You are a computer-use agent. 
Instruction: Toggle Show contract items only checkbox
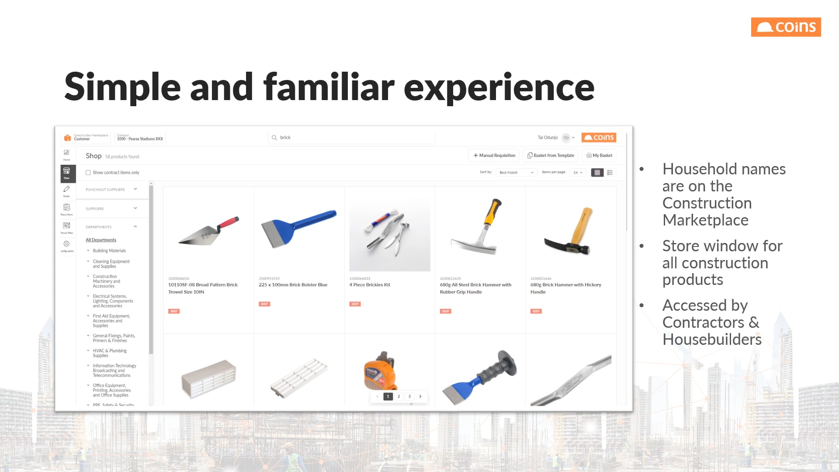pos(88,172)
